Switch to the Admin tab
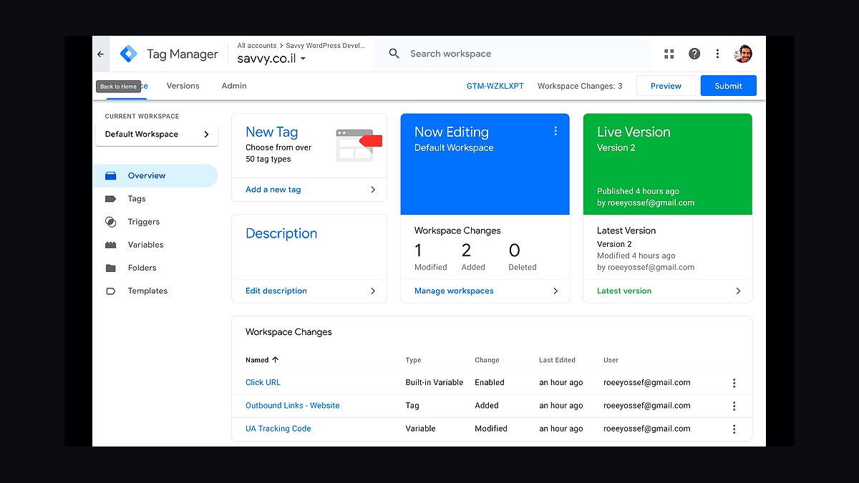Viewport: 859px width, 483px height. (234, 86)
